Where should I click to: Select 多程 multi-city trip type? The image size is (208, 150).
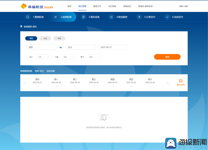[59, 38]
